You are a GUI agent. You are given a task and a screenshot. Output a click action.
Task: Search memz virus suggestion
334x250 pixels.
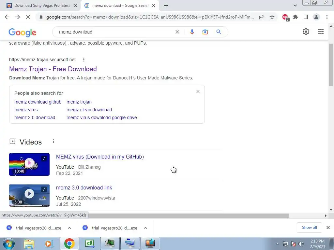[26, 110]
